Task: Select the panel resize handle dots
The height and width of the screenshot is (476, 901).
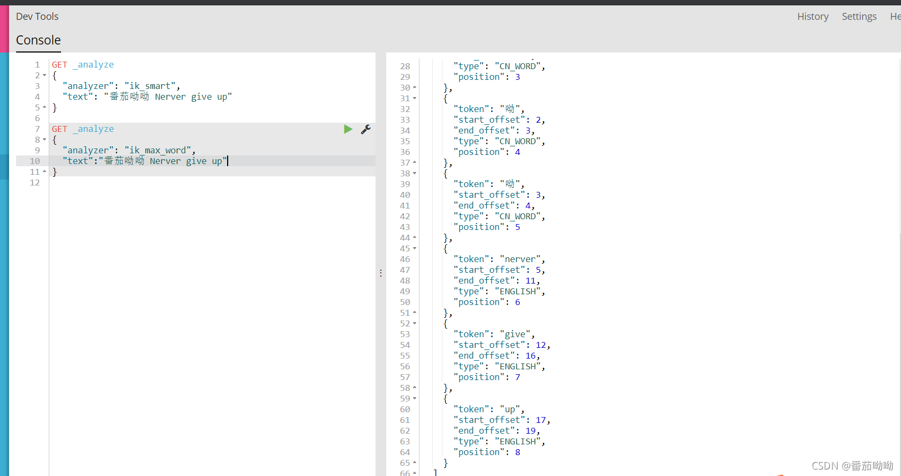Action: [381, 273]
